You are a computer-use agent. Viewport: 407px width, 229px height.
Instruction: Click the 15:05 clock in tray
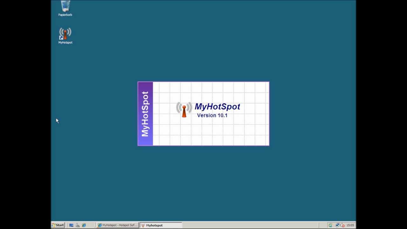(x=350, y=225)
